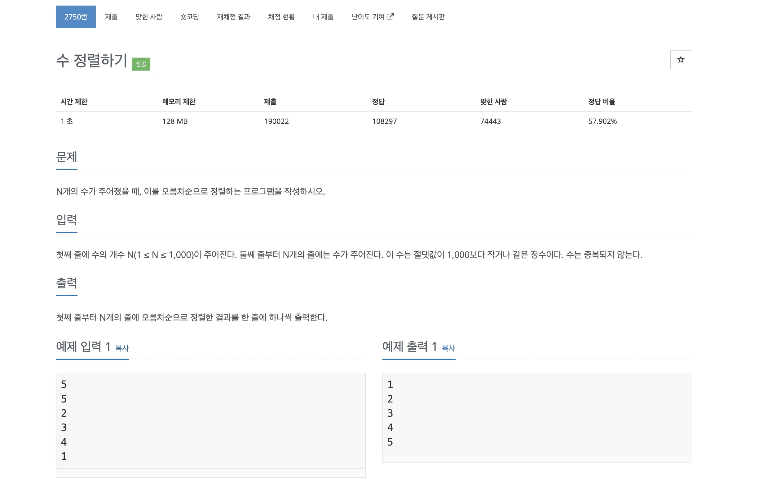Open the 난이도 기여 external link

click(372, 17)
